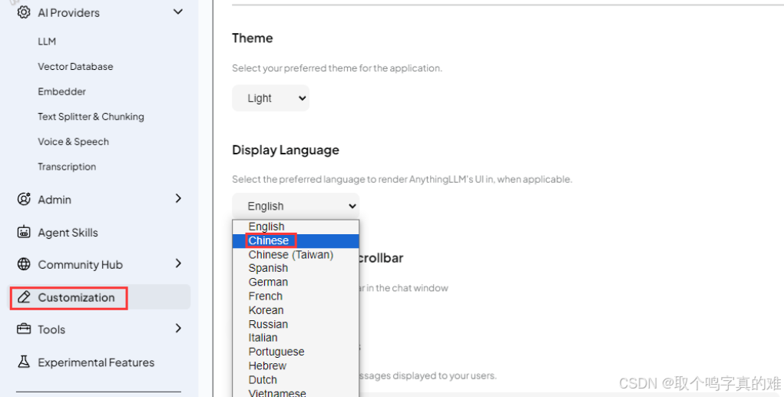The height and width of the screenshot is (397, 784).
Task: Choose Dutch language option
Action: coord(296,379)
